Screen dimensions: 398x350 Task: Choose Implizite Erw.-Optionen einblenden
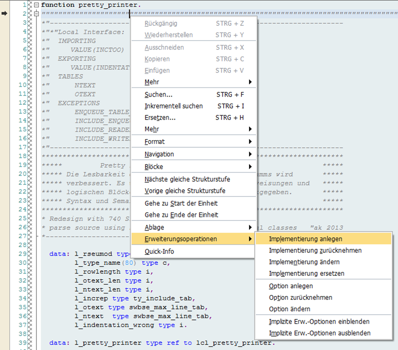pos(324,322)
